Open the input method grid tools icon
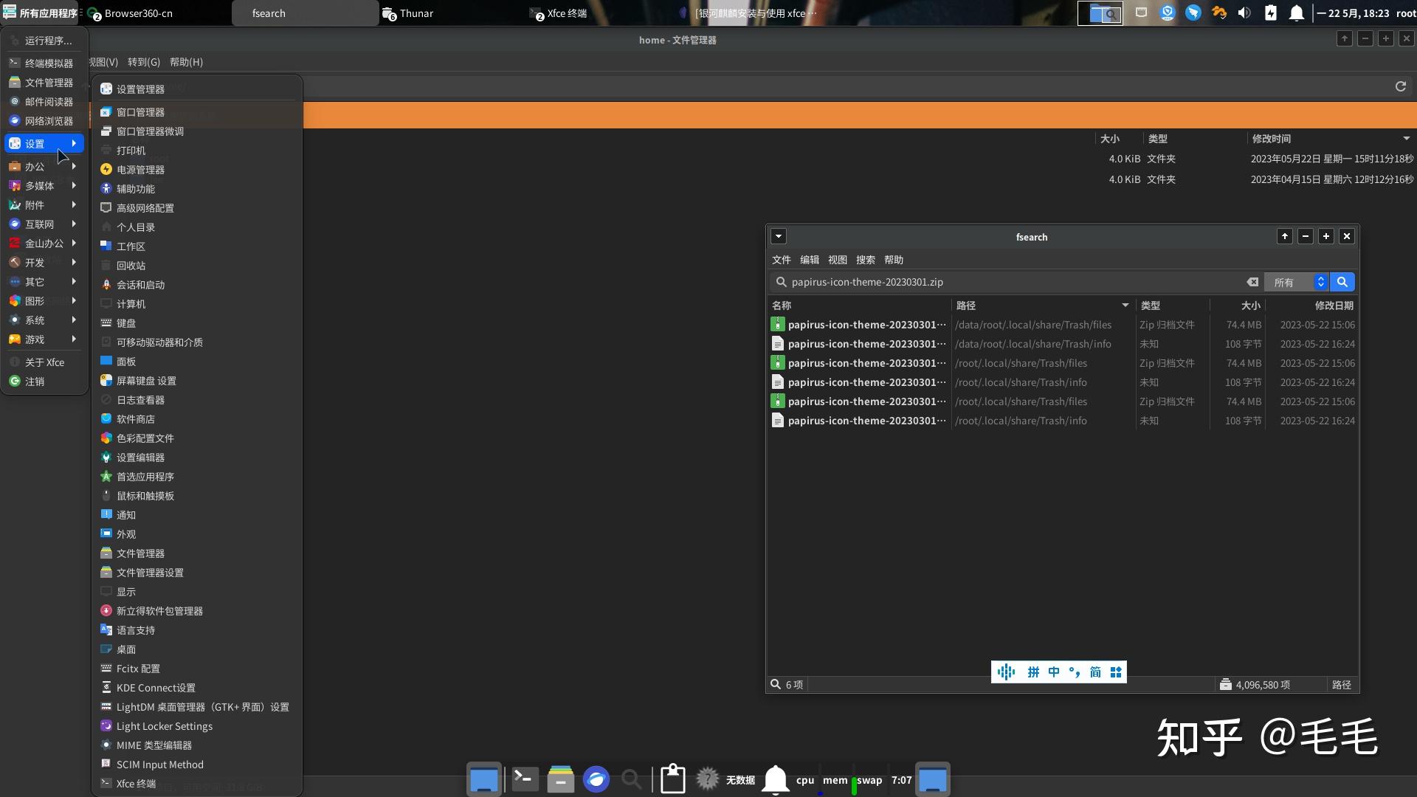This screenshot has width=1417, height=797. (x=1116, y=672)
